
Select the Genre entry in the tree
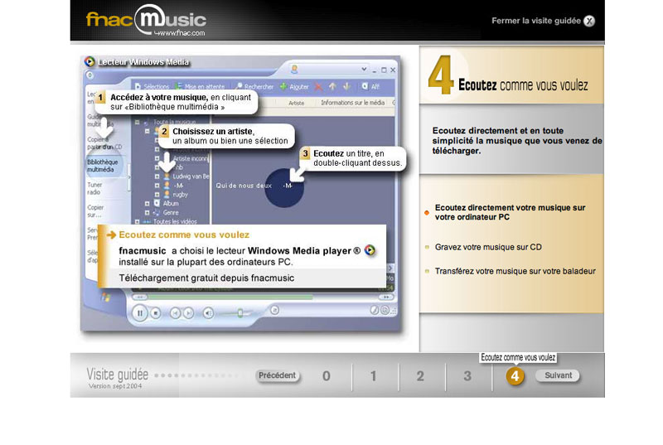click(x=171, y=213)
